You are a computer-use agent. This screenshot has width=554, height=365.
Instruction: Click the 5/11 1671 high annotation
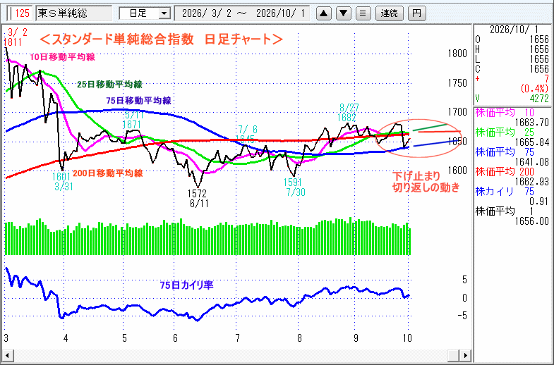pyautogui.click(x=133, y=120)
